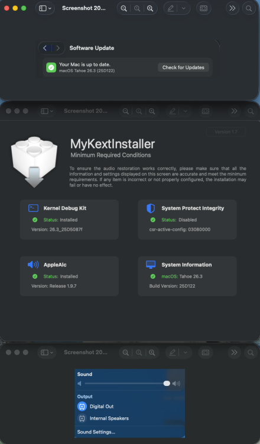Click the AppleAlc speaker icon
Screen dimensions: 260x444
coord(33,265)
